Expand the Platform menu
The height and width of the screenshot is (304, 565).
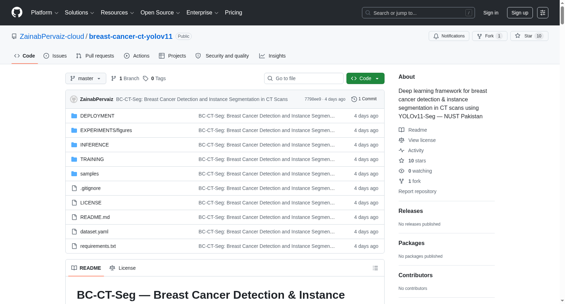click(x=44, y=13)
